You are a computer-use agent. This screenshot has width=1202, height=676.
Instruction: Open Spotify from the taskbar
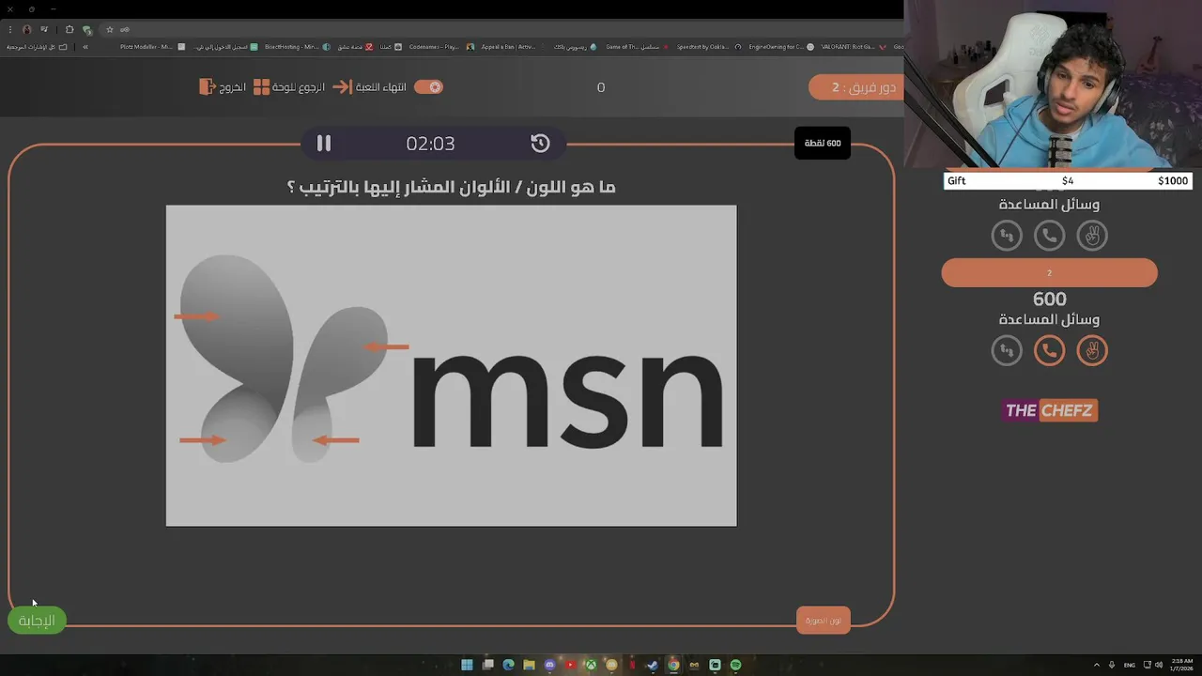pyautogui.click(x=735, y=665)
